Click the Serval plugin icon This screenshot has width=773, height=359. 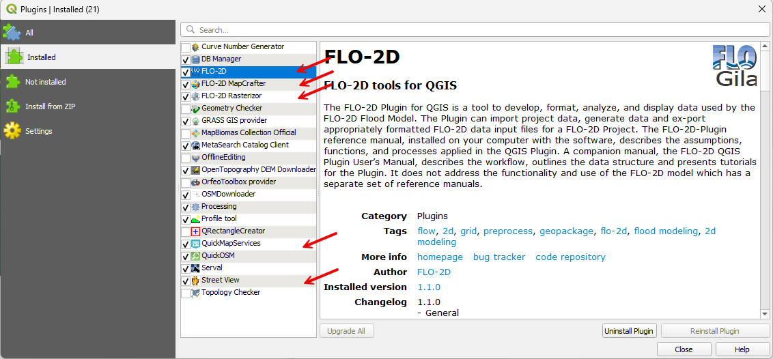pos(195,268)
